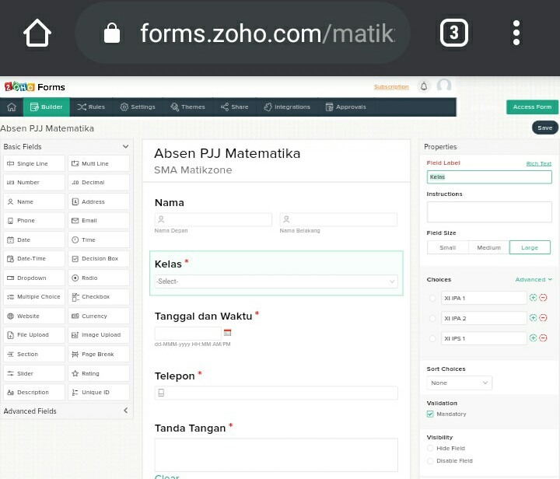Remove the XI IPS 1 choice
560x479 pixels.
coord(543,338)
